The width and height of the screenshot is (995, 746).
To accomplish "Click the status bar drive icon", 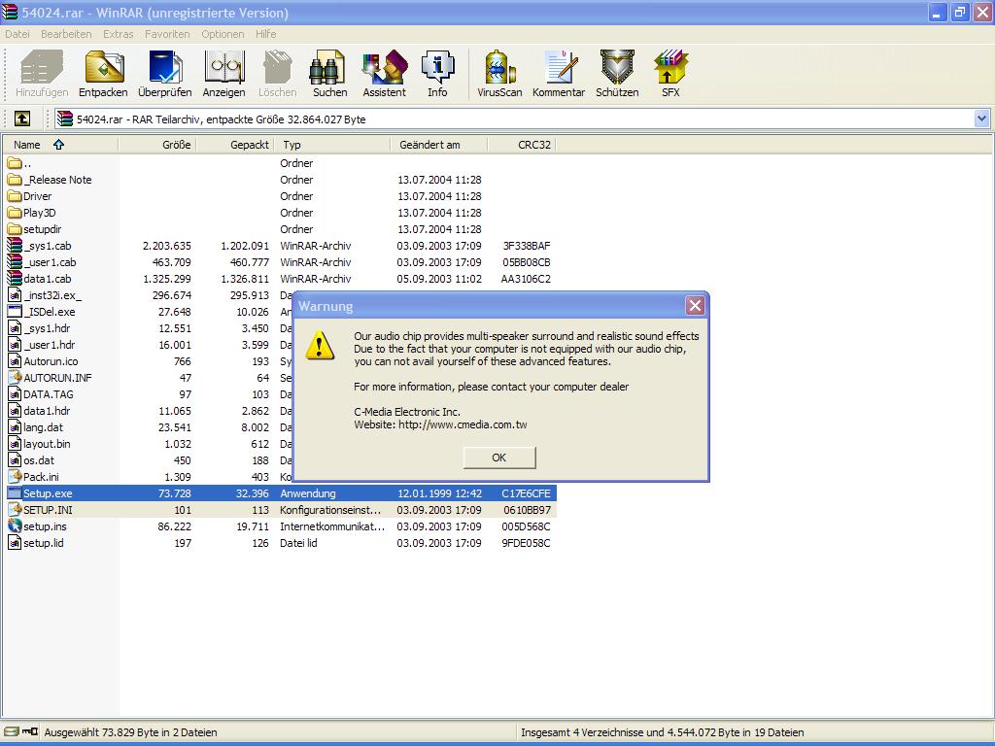I will pyautogui.click(x=12, y=732).
